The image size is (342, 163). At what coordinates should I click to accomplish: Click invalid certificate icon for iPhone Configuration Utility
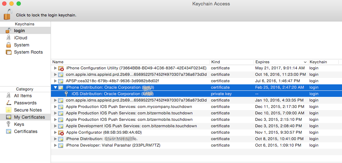coord(61,68)
